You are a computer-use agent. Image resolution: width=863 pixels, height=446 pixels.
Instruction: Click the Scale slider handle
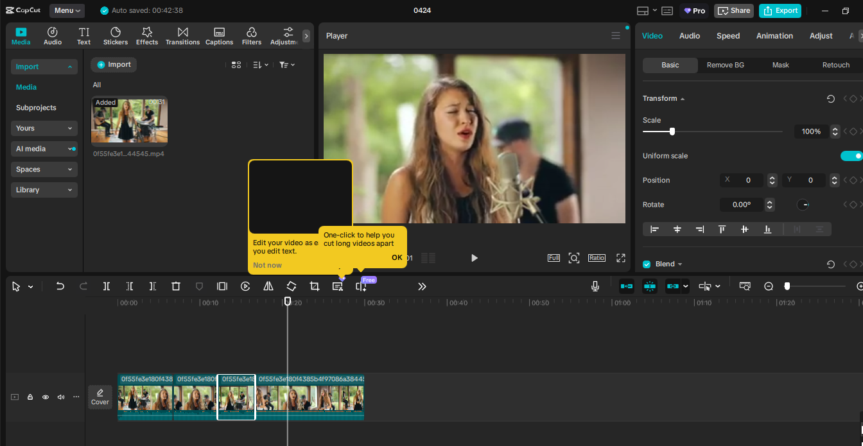(x=672, y=132)
